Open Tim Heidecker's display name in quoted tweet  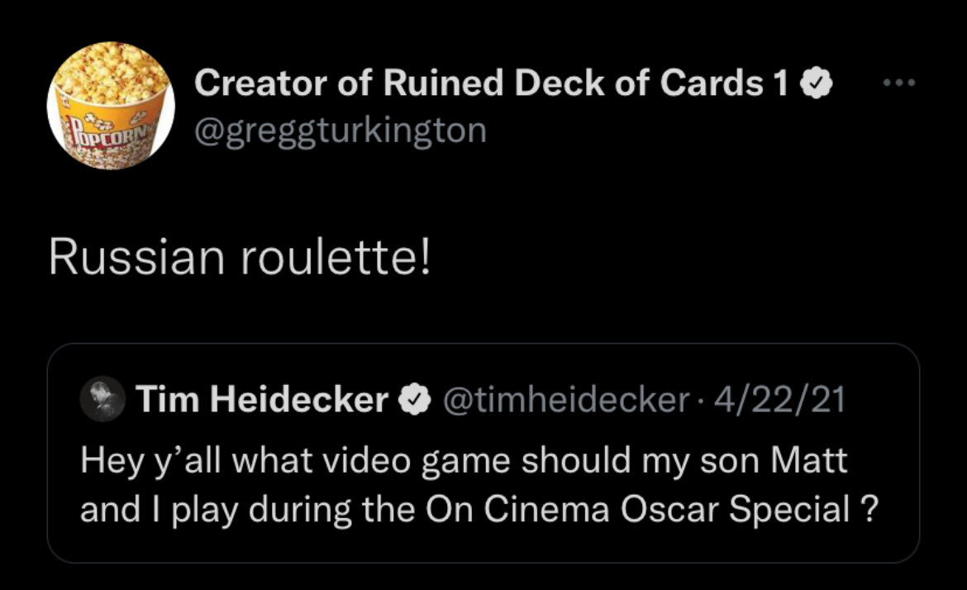click(262, 401)
